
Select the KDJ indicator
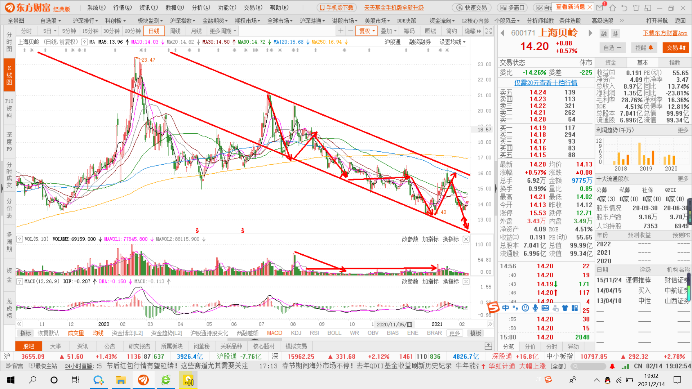point(296,333)
